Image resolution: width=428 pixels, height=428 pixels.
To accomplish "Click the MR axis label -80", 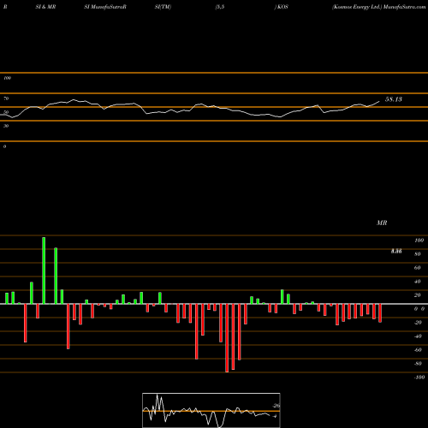I will click(418, 364).
